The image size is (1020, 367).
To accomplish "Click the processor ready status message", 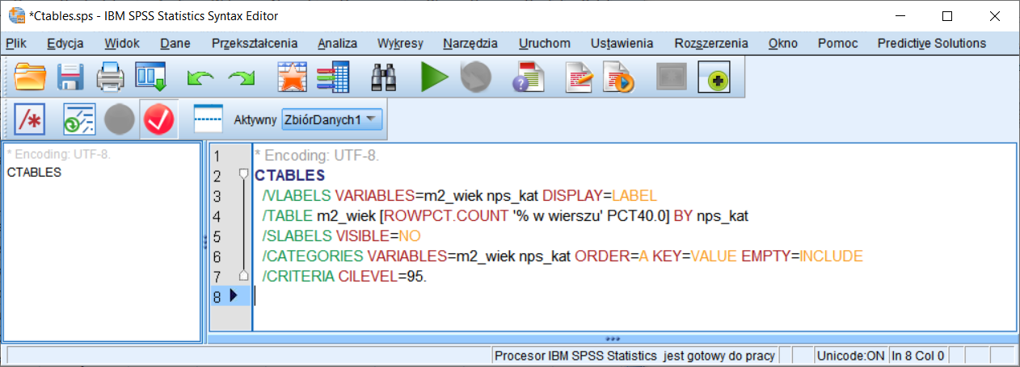I will click(634, 356).
